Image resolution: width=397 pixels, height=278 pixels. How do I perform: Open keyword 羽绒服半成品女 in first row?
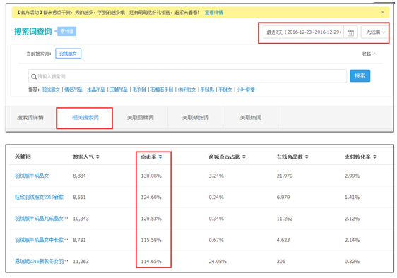pyautogui.click(x=32, y=176)
